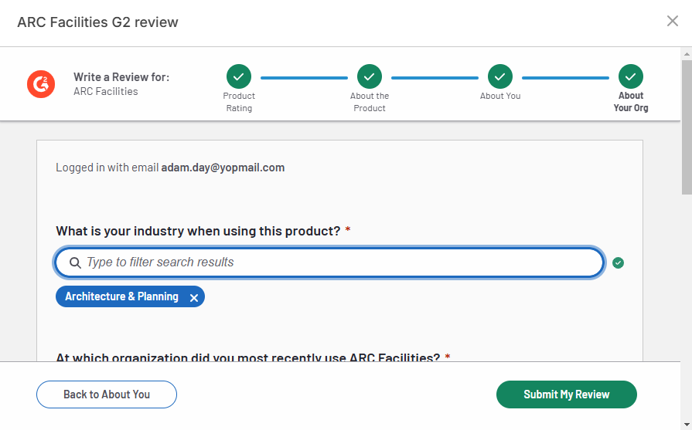
Task: Select the About the Product step label
Action: coord(370,102)
